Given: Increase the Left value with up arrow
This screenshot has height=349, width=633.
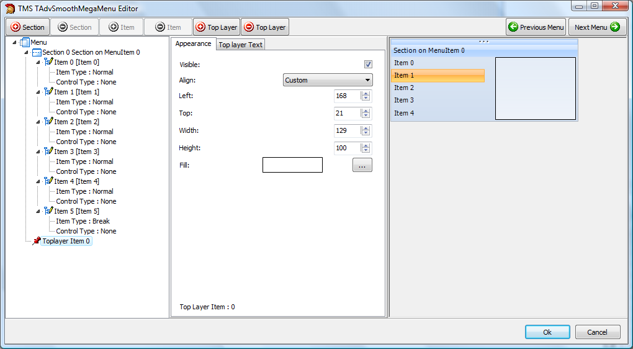Looking at the screenshot, I should 366,93.
